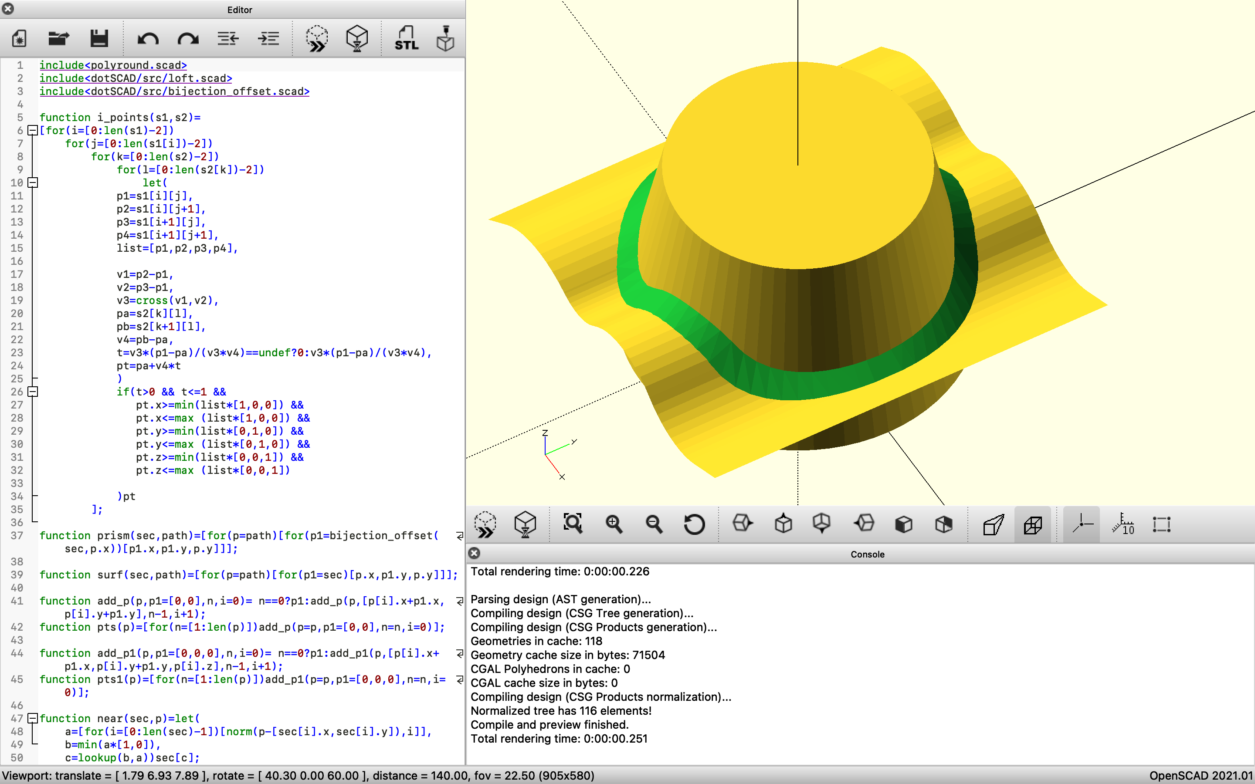Export the design as STL
1255x784 pixels.
tap(406, 38)
